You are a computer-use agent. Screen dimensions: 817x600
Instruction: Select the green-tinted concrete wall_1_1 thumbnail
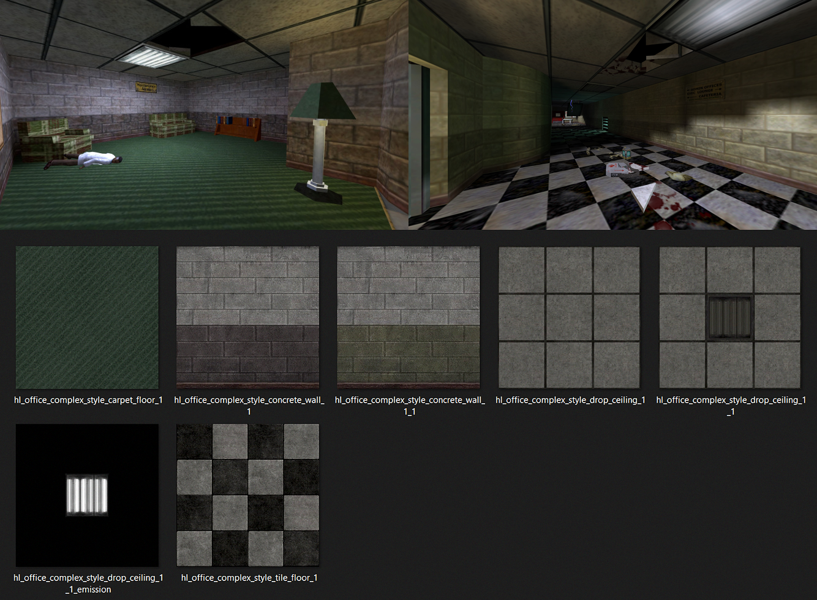coord(408,317)
